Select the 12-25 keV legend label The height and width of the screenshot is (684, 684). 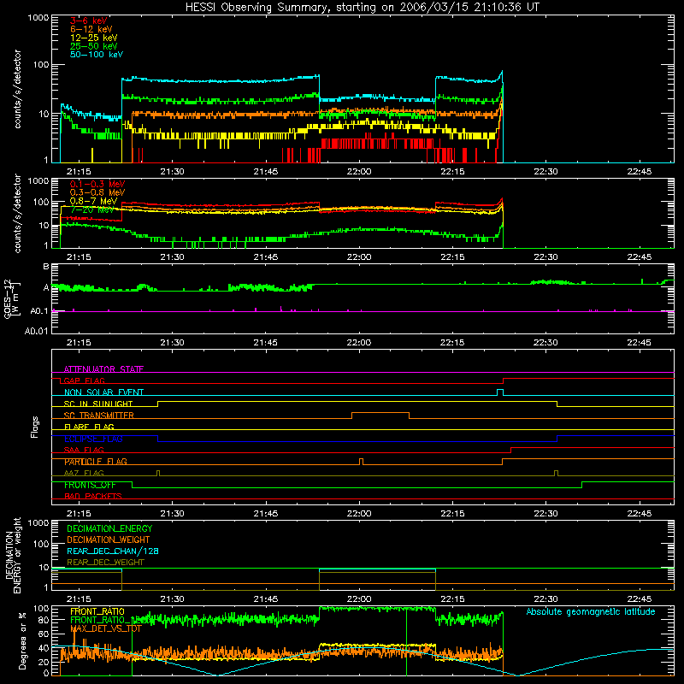(94, 38)
